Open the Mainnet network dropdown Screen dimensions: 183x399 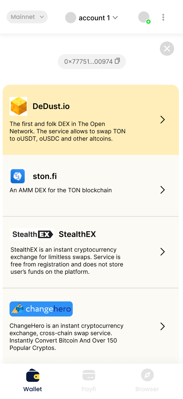click(27, 17)
